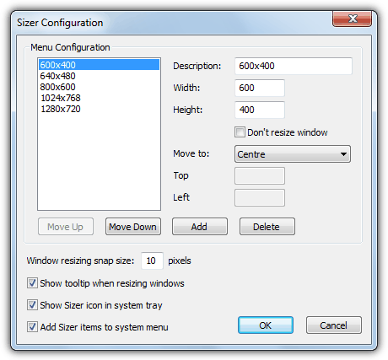Focus the Description text field
388x360 pixels.
pyautogui.click(x=294, y=66)
